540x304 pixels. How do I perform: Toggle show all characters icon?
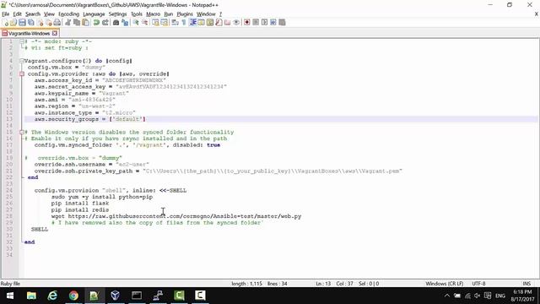(184, 23)
